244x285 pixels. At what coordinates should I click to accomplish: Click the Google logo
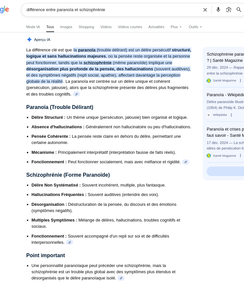point(4,10)
